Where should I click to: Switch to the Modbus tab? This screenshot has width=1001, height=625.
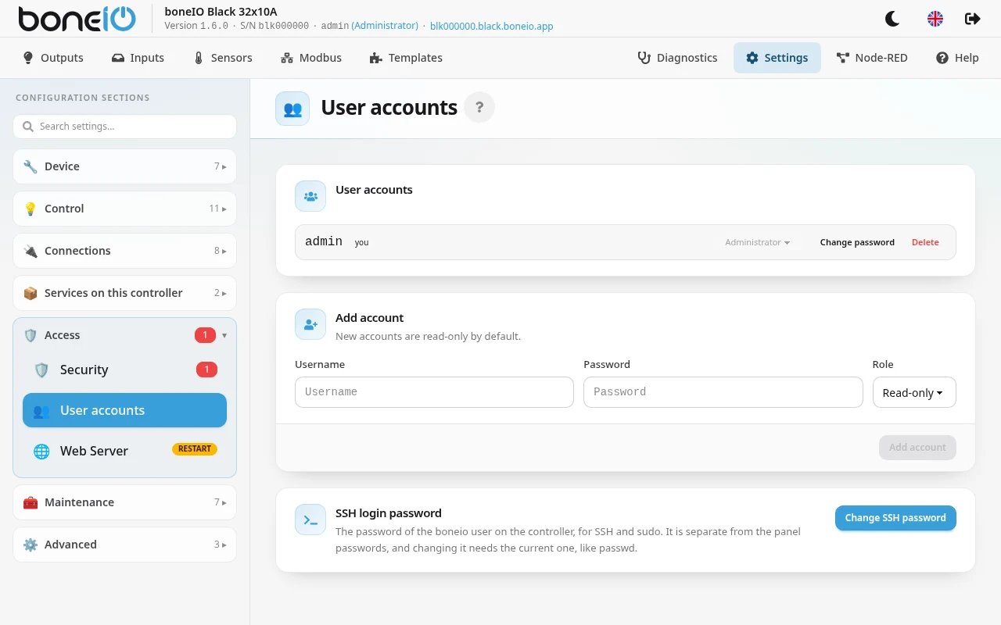click(x=310, y=58)
